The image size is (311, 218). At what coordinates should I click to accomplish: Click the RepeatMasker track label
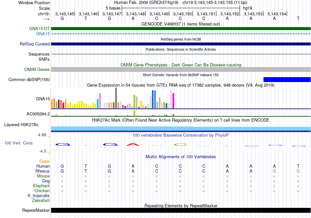click(36, 210)
